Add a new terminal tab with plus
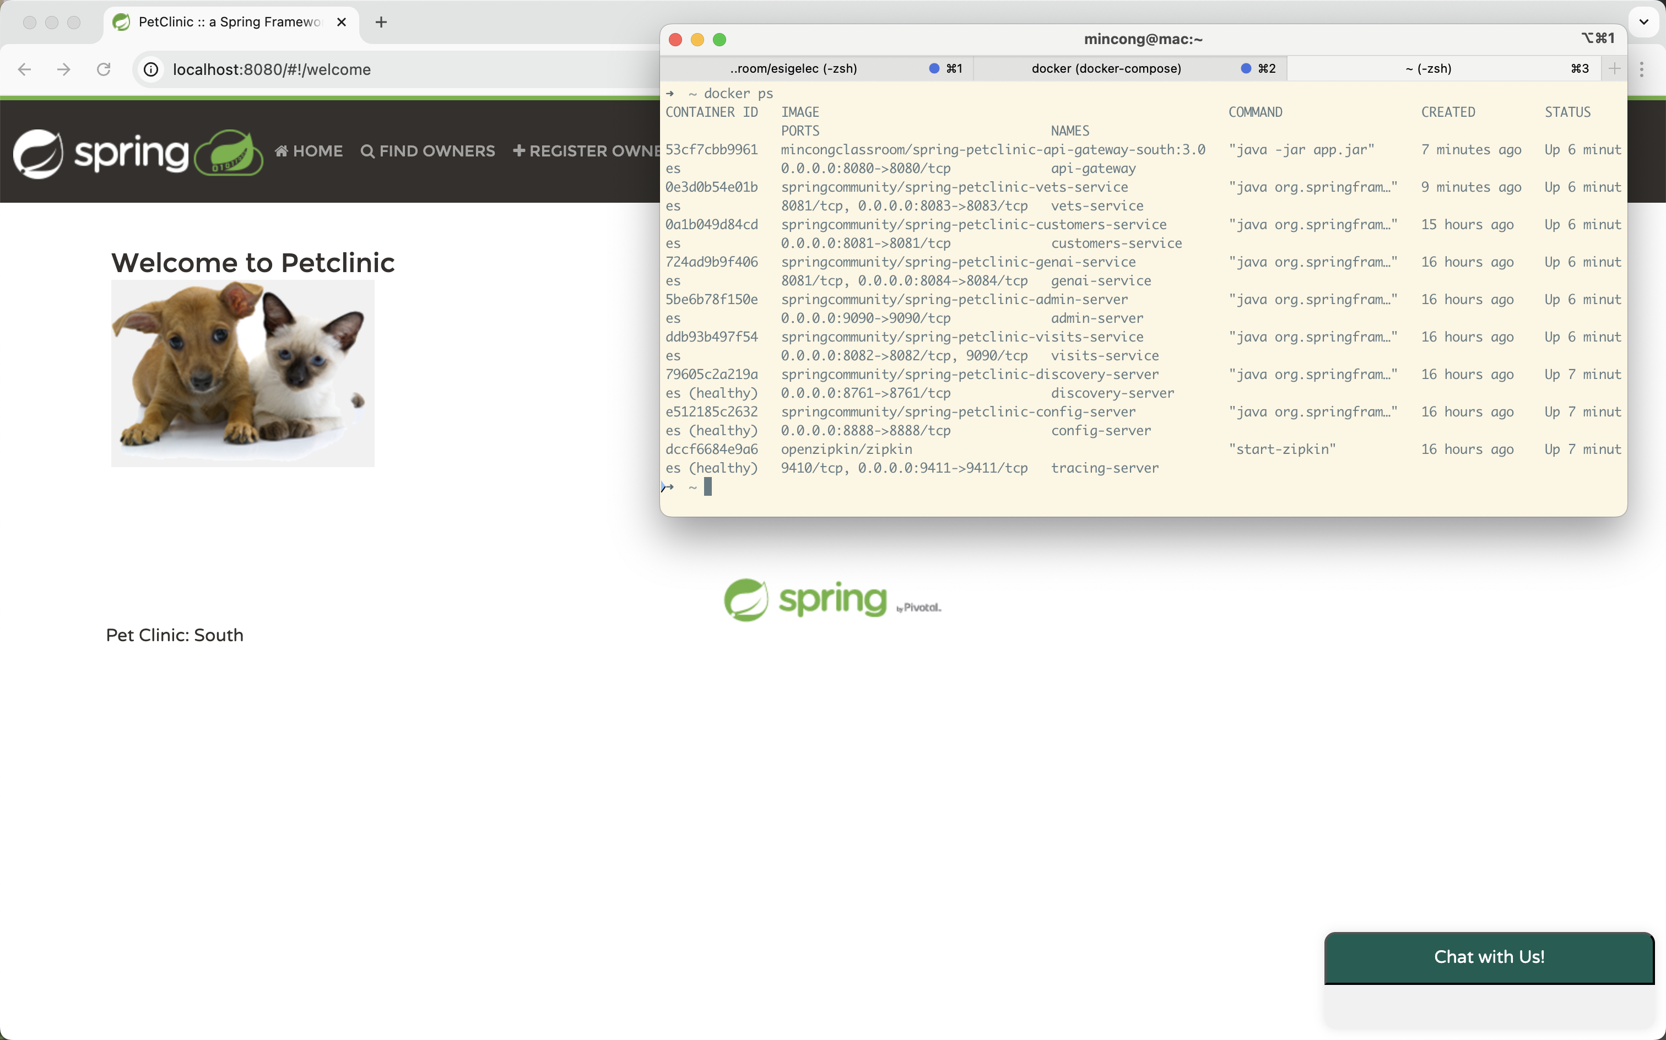 point(1614,68)
